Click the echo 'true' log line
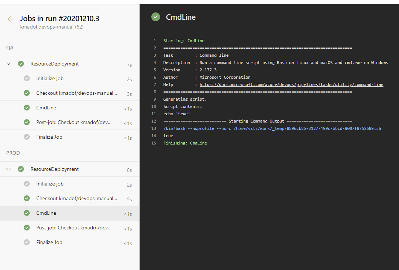Screen dimensions: 399x270 coord(177,114)
